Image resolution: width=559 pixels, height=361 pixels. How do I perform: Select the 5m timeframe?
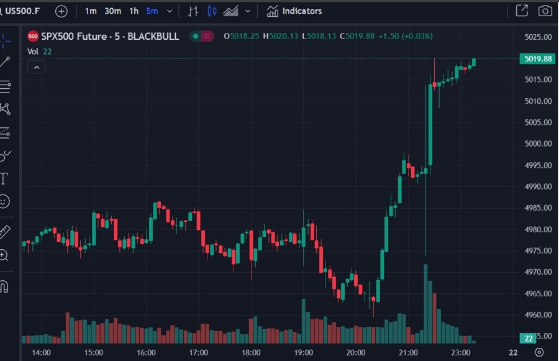pyautogui.click(x=152, y=11)
